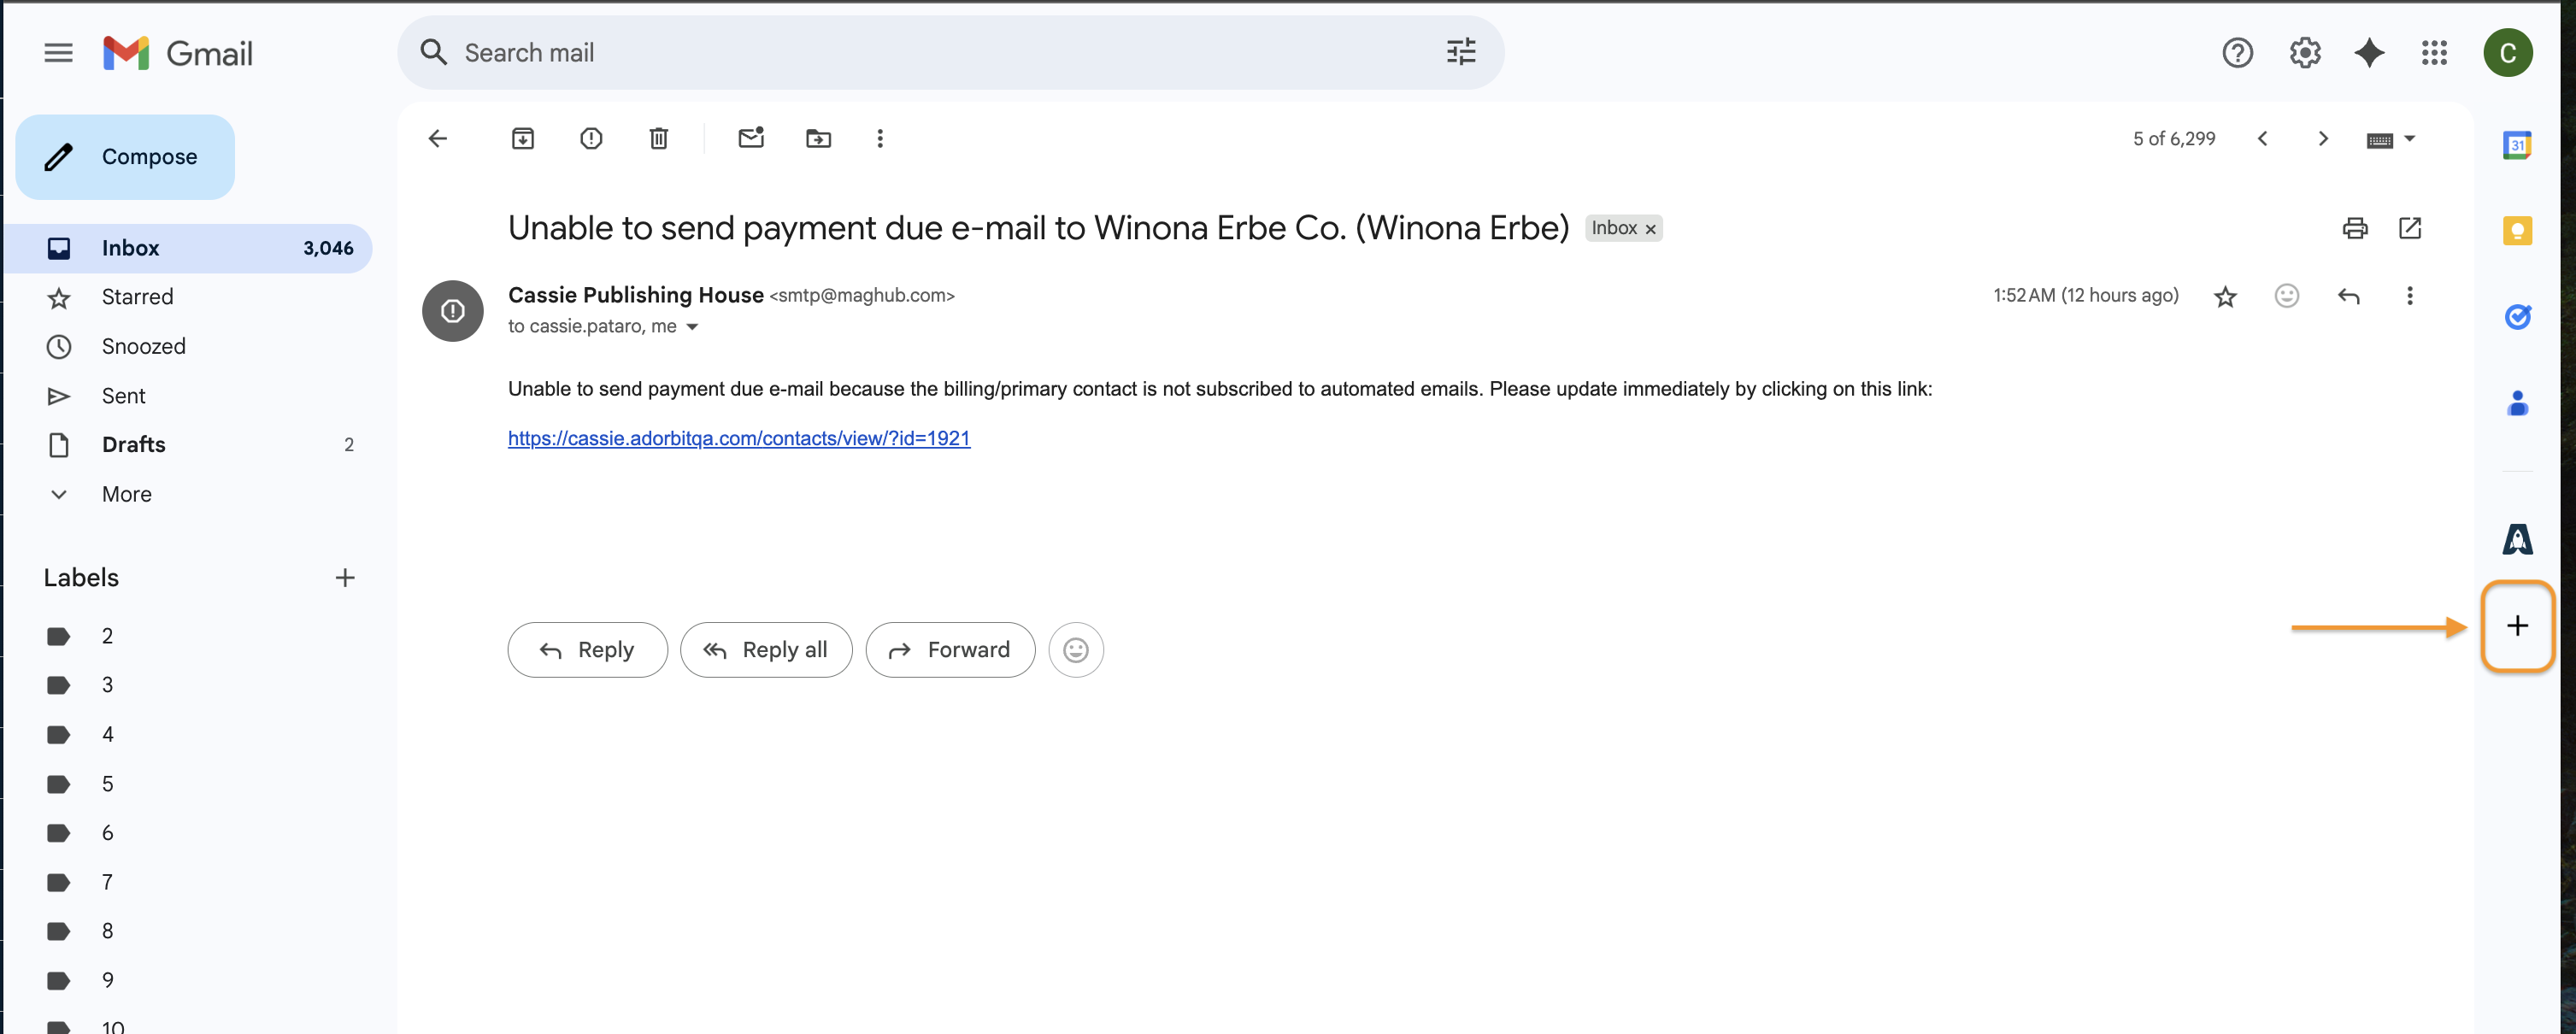
Task: Open Contacts side panel
Action: (2517, 403)
